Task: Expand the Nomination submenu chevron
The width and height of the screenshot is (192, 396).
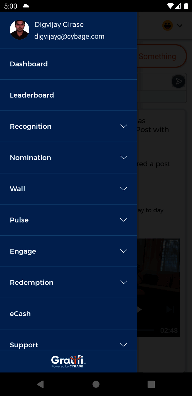Action: pyautogui.click(x=124, y=158)
